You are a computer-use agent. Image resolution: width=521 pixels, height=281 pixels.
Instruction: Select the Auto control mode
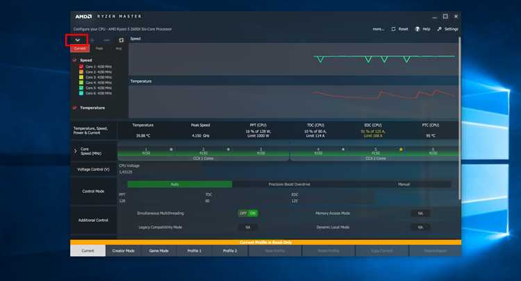(x=180, y=184)
